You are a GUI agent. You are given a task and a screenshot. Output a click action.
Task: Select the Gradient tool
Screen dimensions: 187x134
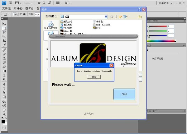[x=4, y=71]
